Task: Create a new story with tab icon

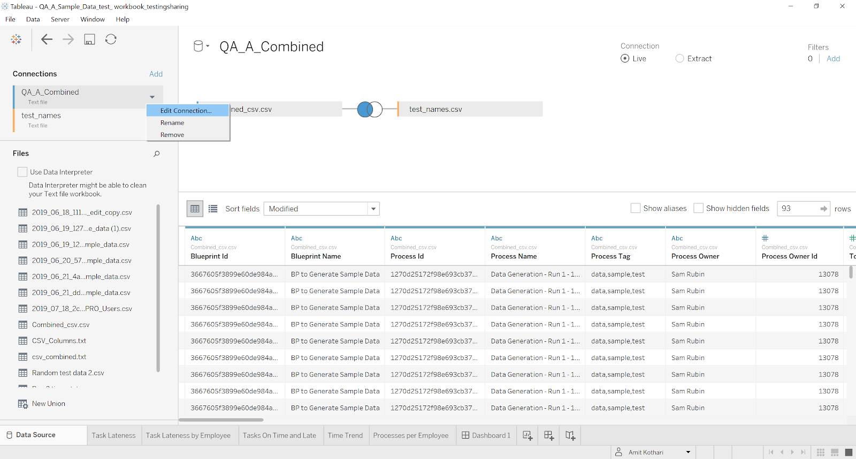Action: tap(570, 435)
